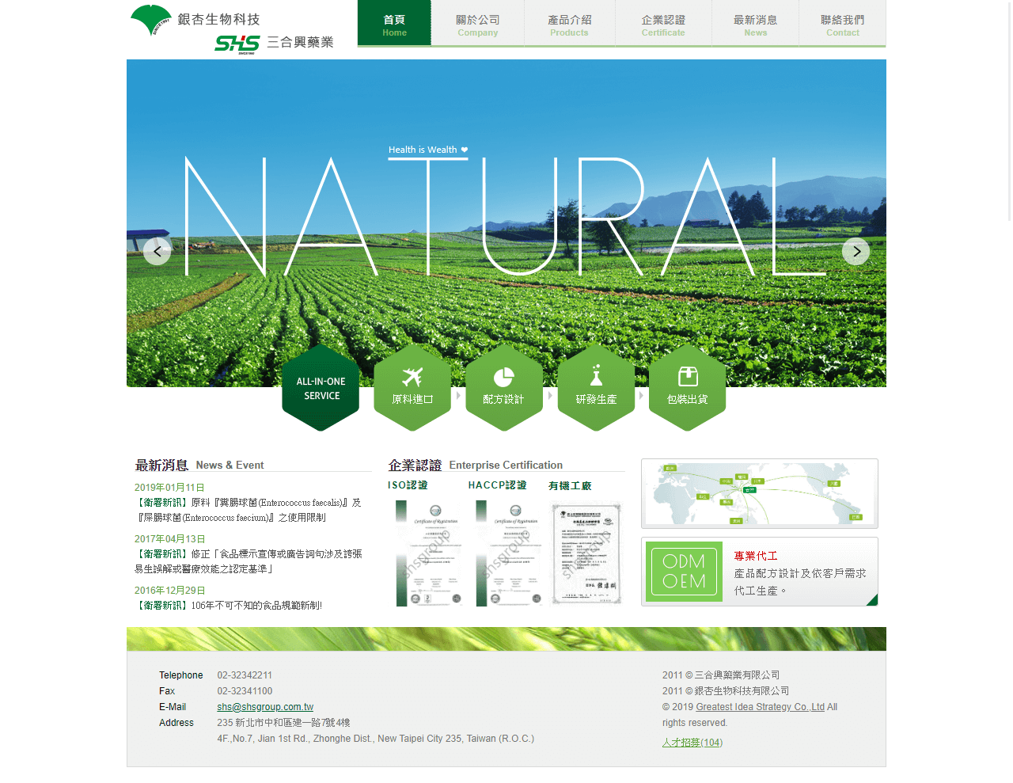
Task: Select the airplane 原料進口 hexagon icon
Action: (x=412, y=388)
